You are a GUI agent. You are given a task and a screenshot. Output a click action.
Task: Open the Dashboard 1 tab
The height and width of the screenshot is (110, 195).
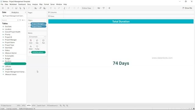[x=53, y=106]
